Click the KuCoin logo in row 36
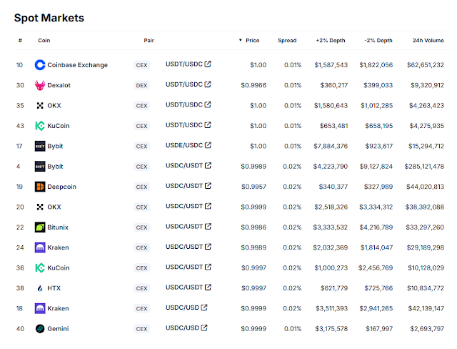Viewport: 457px width, 349px height. pyautogui.click(x=40, y=268)
